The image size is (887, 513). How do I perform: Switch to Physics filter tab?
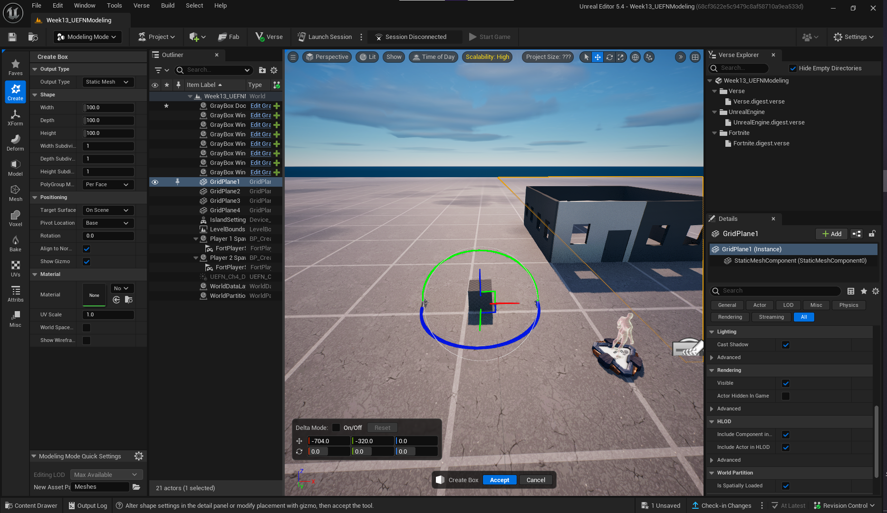[848, 305]
